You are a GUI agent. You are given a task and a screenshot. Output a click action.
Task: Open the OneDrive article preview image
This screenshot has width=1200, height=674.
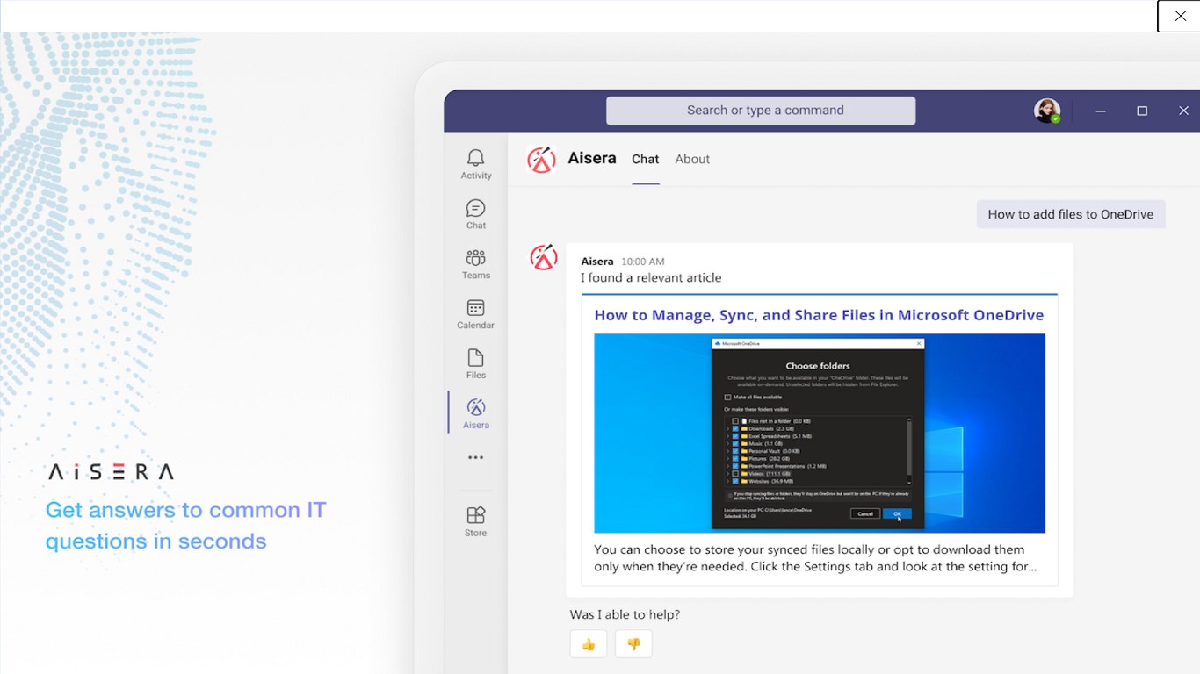(x=820, y=433)
